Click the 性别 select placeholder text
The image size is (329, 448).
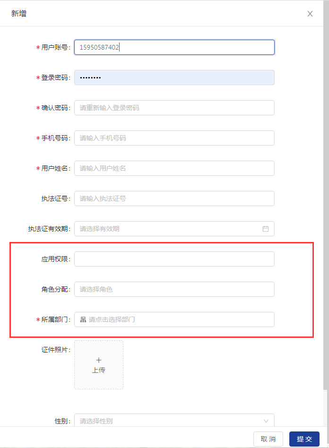[96, 421]
